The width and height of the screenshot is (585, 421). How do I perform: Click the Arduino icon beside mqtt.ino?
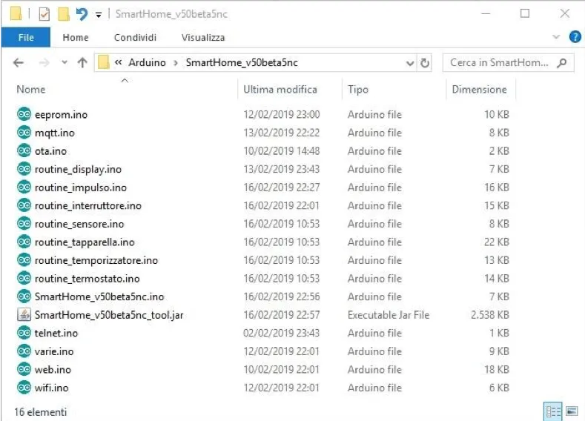tap(24, 133)
